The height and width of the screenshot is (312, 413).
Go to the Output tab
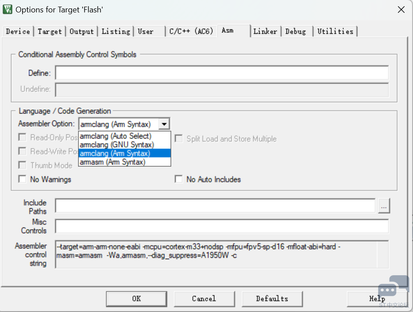pyautogui.click(x=82, y=31)
